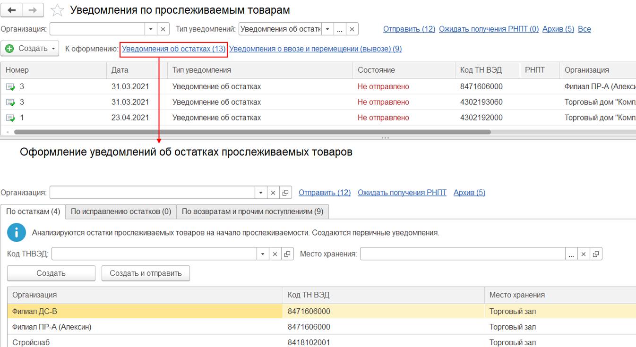Click into the Место хранения input field
The width and height of the screenshot is (636, 347).
click(462, 254)
